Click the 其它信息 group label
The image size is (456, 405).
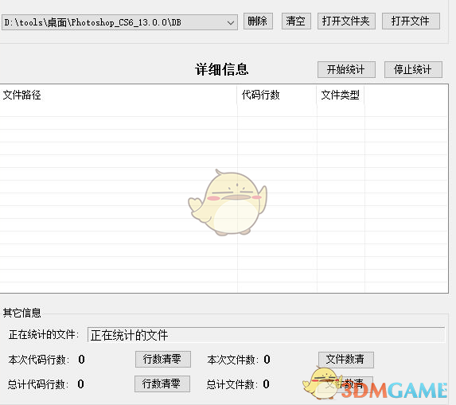coord(21,313)
